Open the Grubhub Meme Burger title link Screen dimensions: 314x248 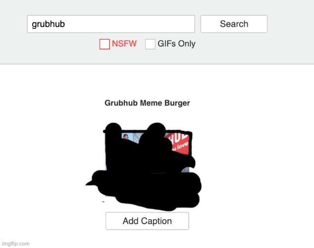pyautogui.click(x=147, y=103)
